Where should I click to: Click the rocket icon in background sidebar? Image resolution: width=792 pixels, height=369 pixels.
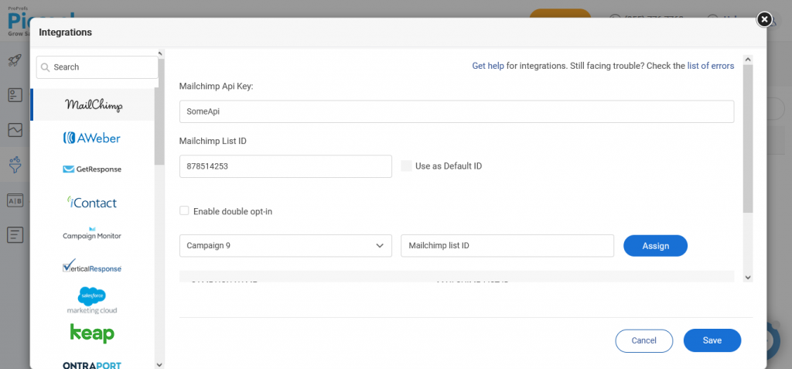[x=15, y=61]
